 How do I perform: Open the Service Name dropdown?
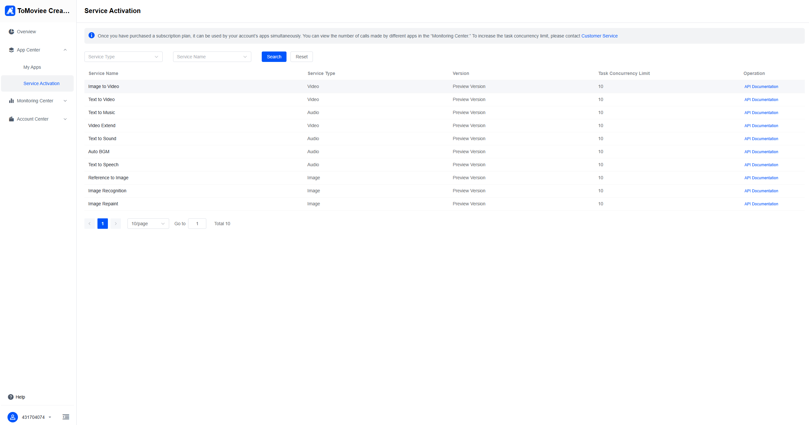pos(212,57)
